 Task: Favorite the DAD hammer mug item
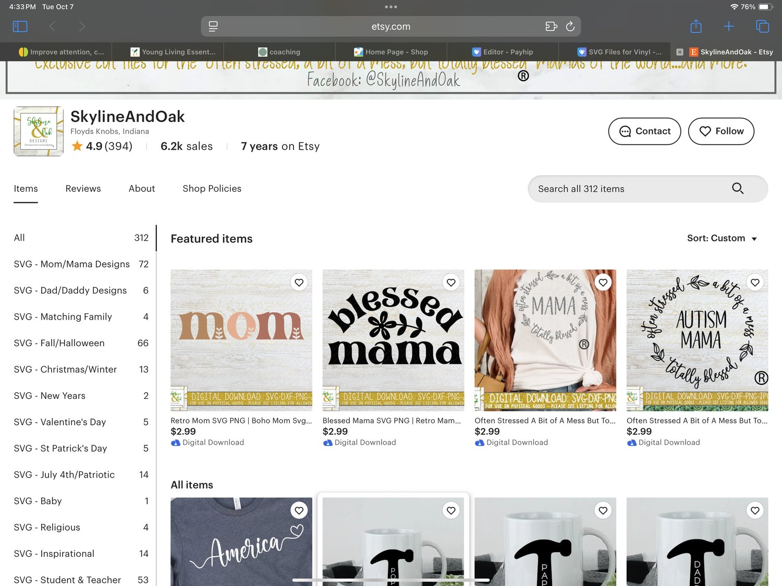[755, 510]
